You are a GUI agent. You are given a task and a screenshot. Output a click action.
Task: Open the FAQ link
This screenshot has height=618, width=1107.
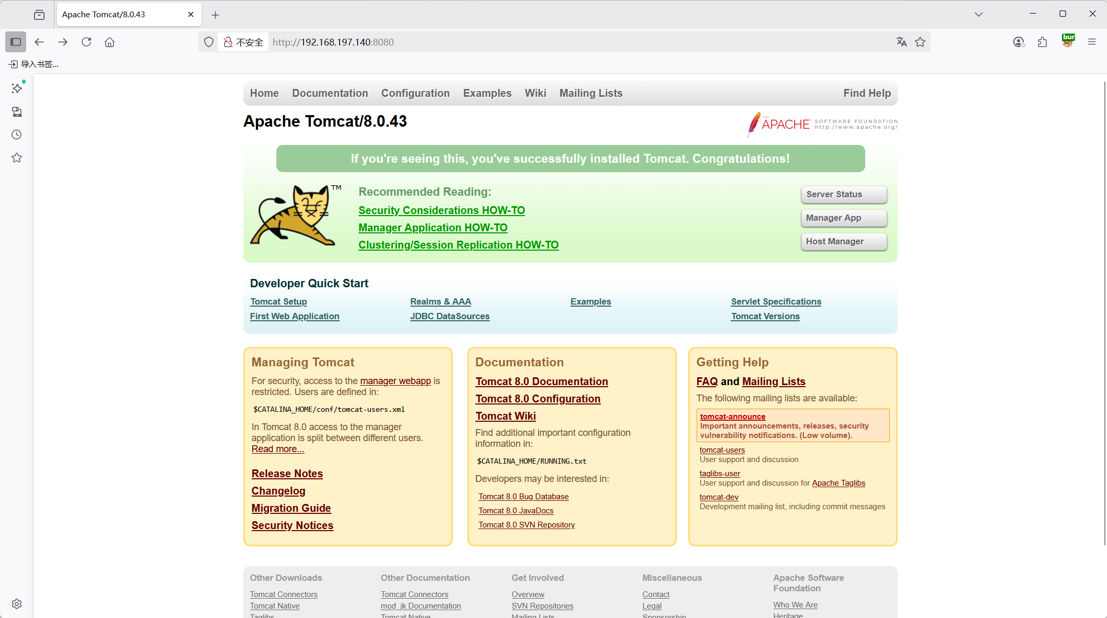[707, 381]
